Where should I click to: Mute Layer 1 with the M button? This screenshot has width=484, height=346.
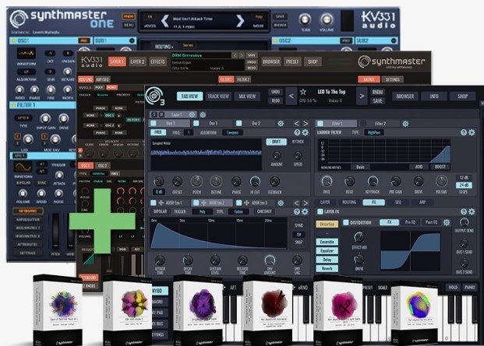tap(161, 115)
